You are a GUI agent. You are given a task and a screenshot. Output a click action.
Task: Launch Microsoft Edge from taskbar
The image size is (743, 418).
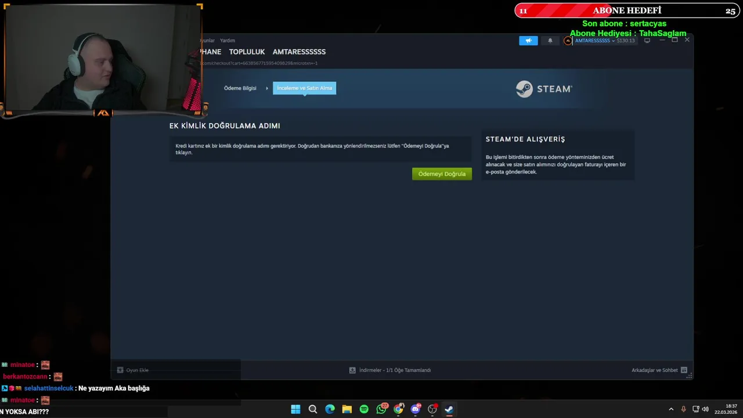click(330, 409)
